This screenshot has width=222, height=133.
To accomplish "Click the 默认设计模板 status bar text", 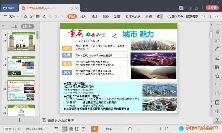I will 35,129.
